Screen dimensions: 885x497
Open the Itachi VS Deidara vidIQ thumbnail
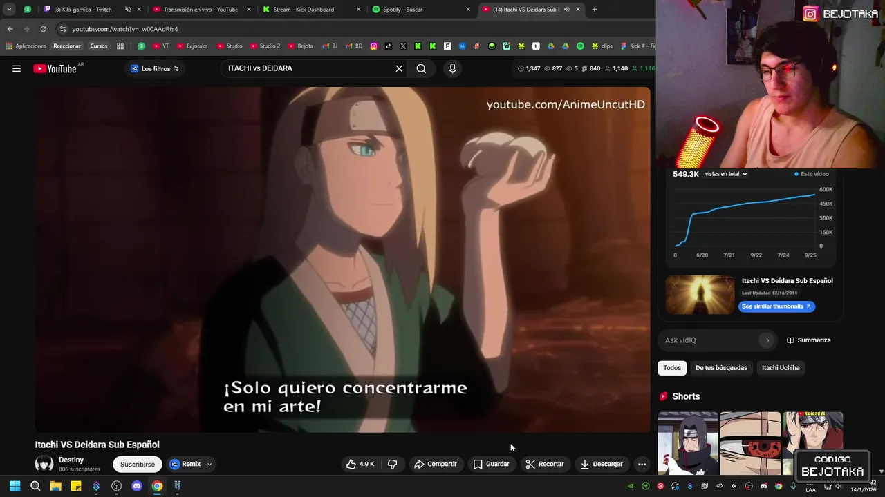click(x=700, y=295)
